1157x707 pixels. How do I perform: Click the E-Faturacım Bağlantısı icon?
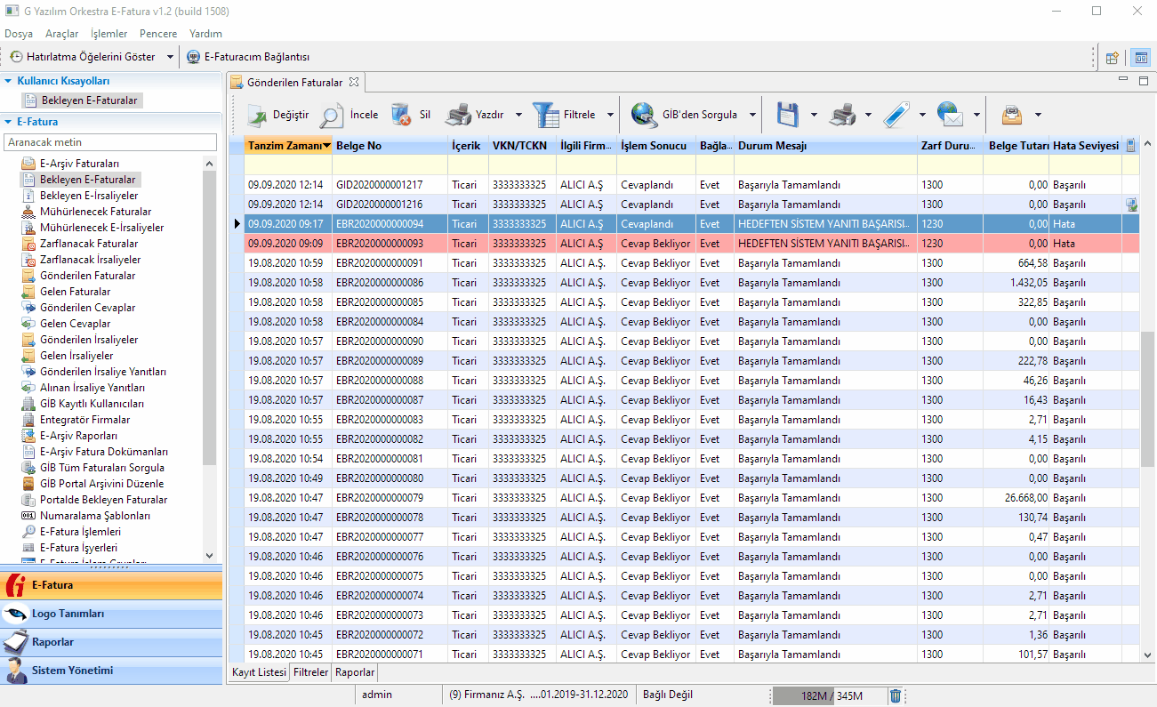(193, 57)
